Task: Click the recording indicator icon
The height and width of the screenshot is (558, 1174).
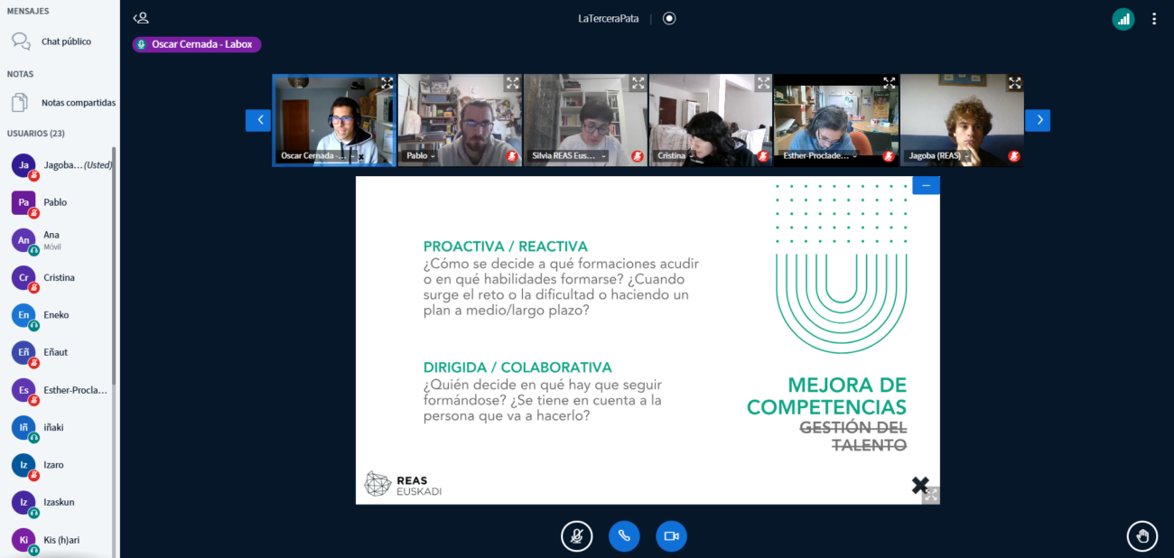Action: click(669, 18)
